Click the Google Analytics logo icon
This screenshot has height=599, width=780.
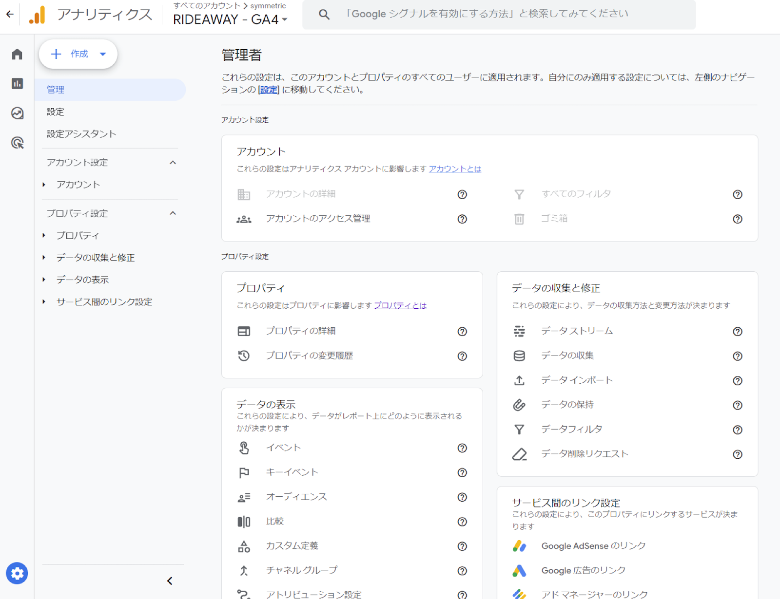[x=38, y=15]
